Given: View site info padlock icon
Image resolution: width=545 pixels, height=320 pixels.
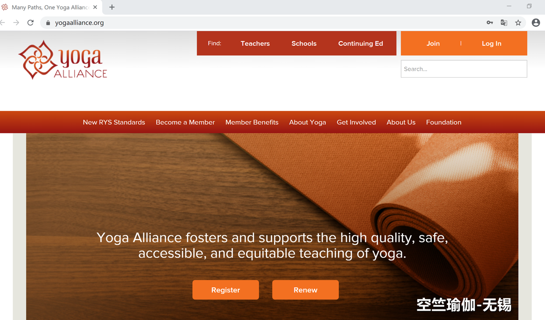Looking at the screenshot, I should pyautogui.click(x=48, y=23).
